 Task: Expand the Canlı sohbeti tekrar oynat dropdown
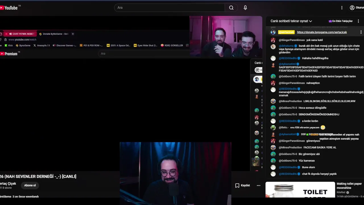pos(291,21)
